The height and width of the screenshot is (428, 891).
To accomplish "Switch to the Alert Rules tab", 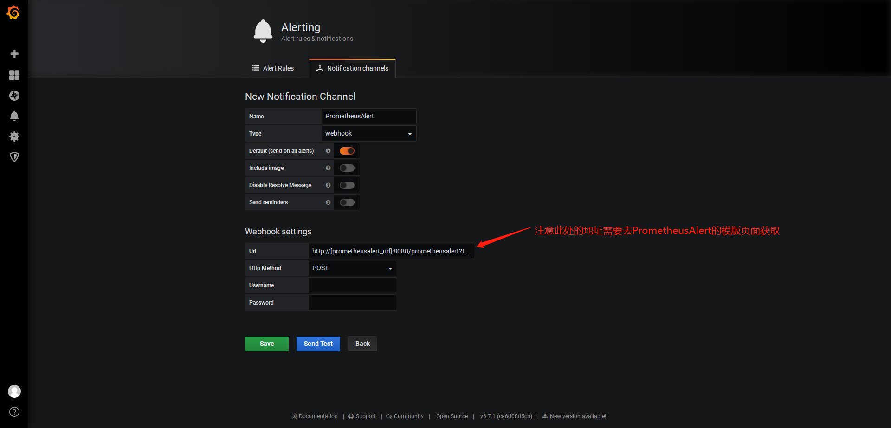I will coord(273,68).
